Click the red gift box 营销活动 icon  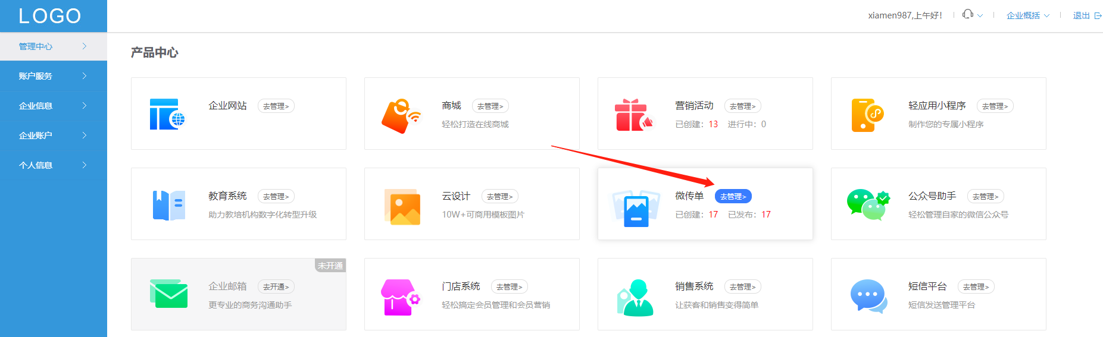pos(633,115)
